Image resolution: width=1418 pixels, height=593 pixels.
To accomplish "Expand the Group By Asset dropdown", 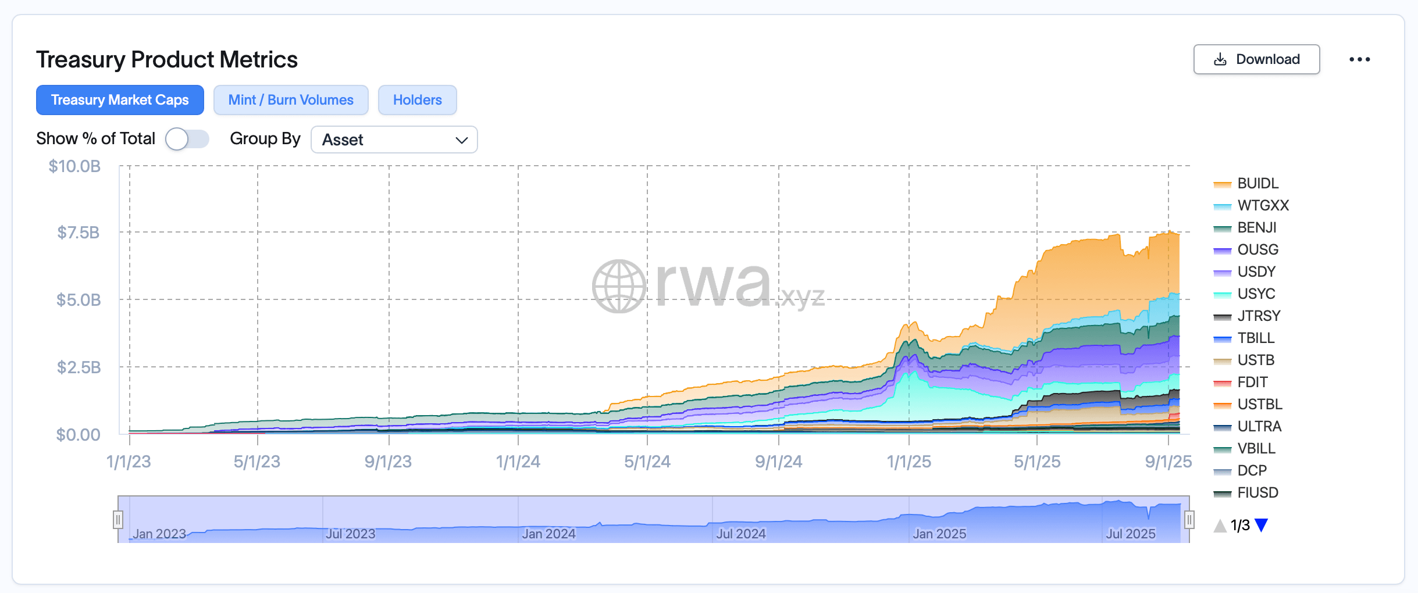I will tap(394, 140).
